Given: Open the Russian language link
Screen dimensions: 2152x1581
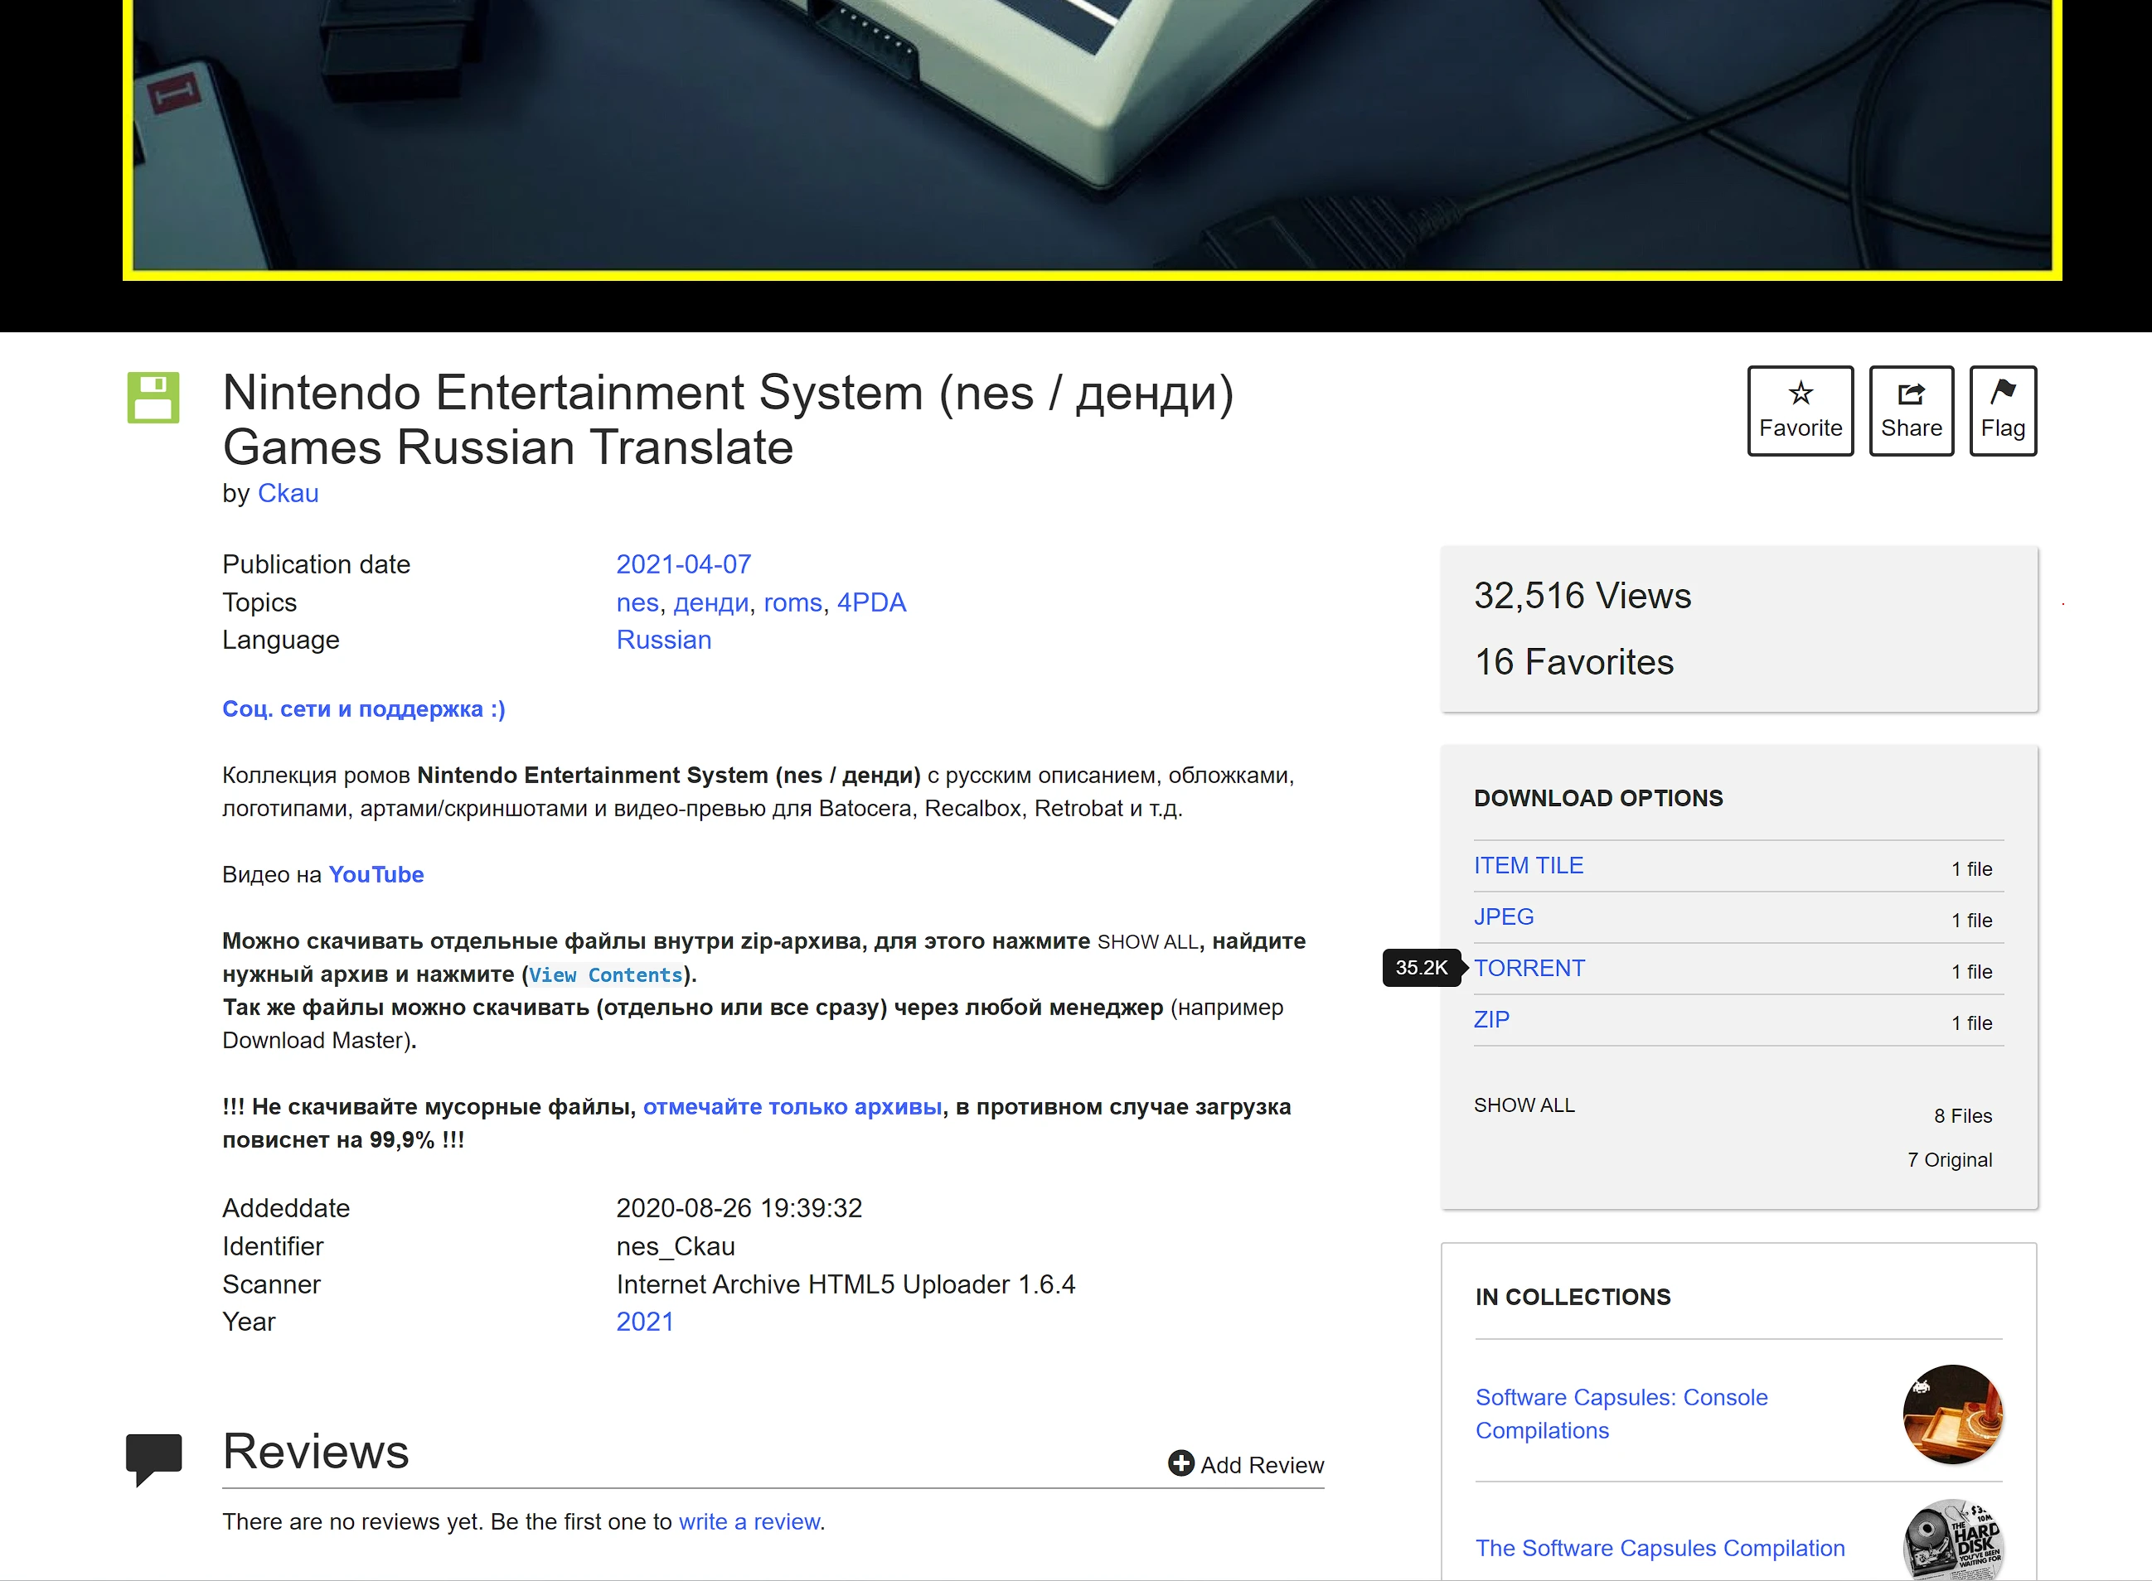Looking at the screenshot, I should [663, 641].
